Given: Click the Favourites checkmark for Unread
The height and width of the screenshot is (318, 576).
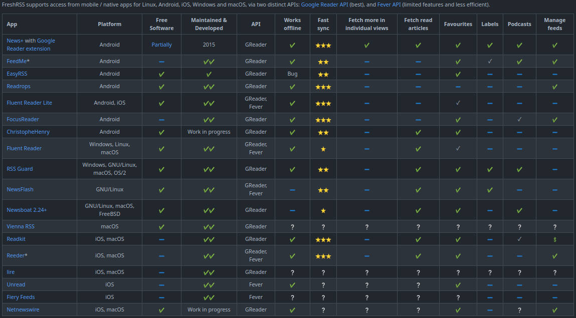Looking at the screenshot, I should pos(458,284).
